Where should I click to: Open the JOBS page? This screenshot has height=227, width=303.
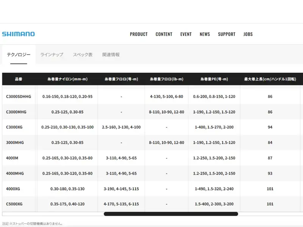tap(248, 34)
